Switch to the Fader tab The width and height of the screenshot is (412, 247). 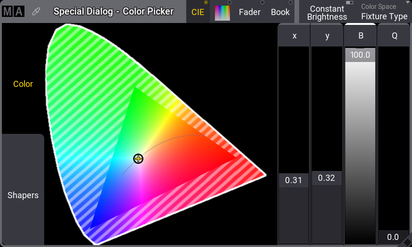coord(249,12)
